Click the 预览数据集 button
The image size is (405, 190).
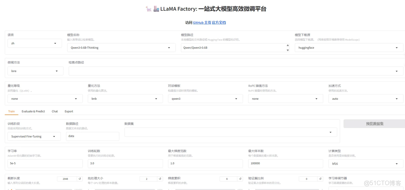374,124
